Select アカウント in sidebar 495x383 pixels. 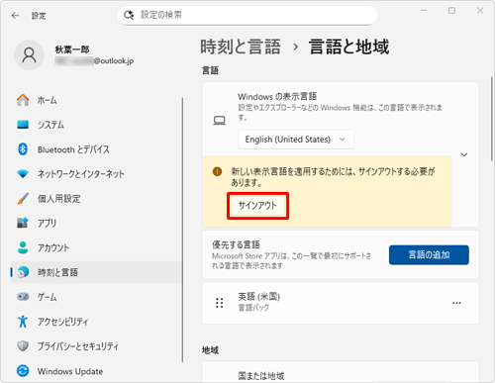[x=96, y=247]
